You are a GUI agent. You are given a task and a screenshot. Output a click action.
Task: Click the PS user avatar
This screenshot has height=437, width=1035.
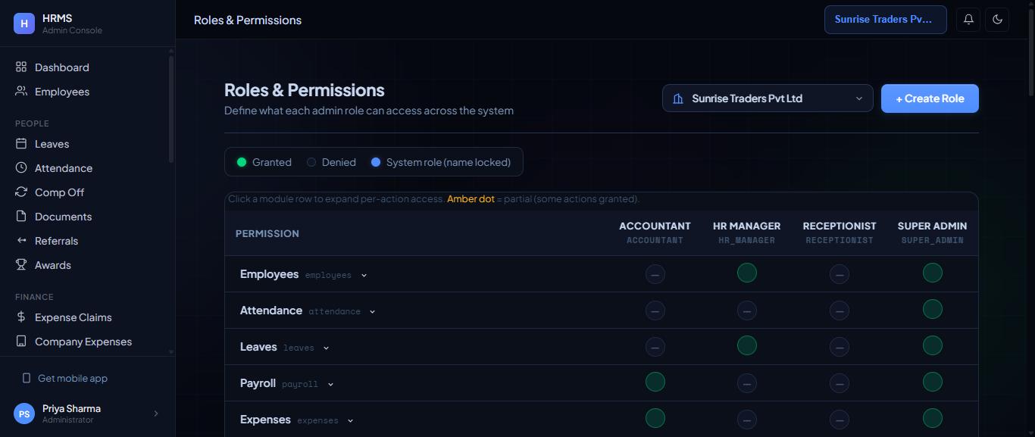point(24,414)
